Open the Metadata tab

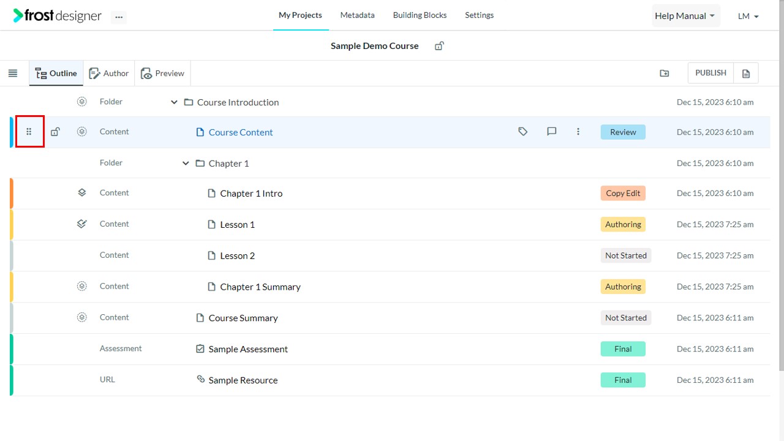[x=358, y=15]
